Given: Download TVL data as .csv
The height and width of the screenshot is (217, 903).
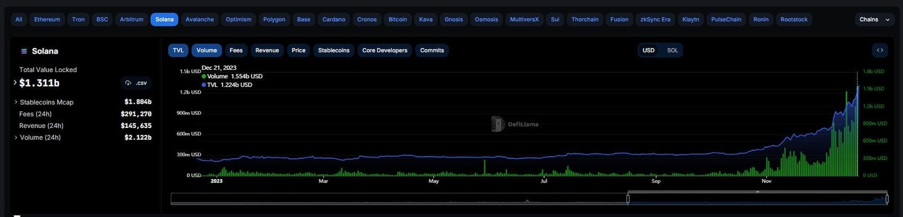Looking at the screenshot, I should tap(137, 83).
